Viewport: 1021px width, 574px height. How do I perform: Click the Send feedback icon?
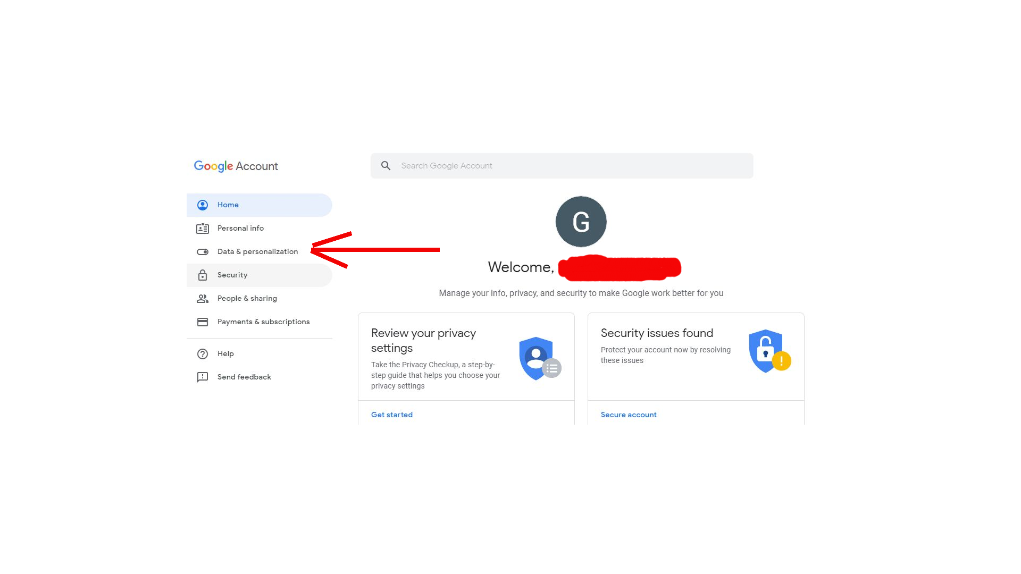[202, 377]
